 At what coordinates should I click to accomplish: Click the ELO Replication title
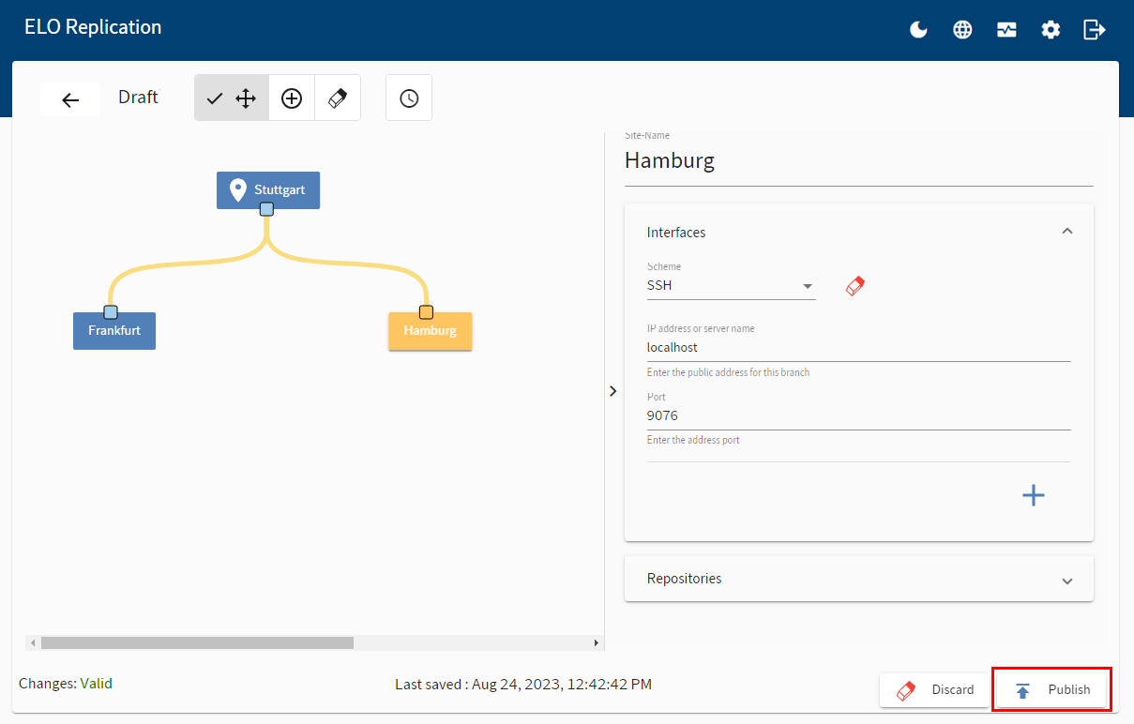93,27
